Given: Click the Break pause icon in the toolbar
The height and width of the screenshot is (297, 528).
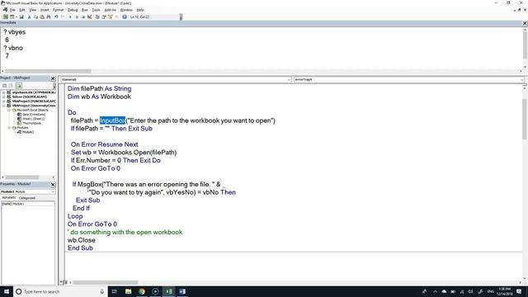Looking at the screenshot, I should point(77,16).
